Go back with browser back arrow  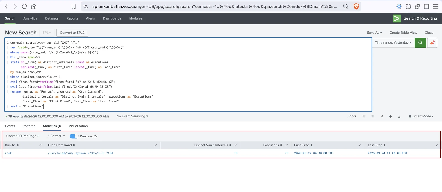pos(6,6)
